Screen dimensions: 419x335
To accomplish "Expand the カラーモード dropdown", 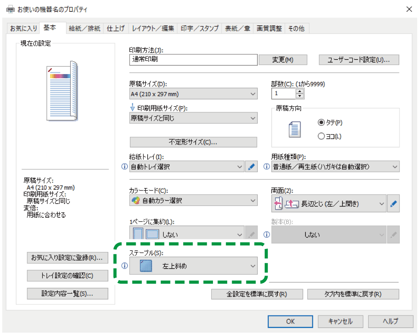I will (x=193, y=201).
